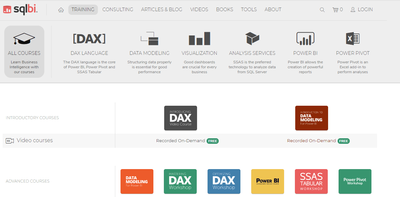Click 'Good dashboards are crucial' description

[x=199, y=67]
